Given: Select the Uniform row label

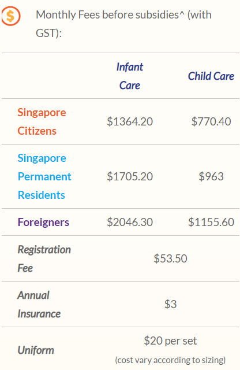Looking at the screenshot, I should pos(36,350).
